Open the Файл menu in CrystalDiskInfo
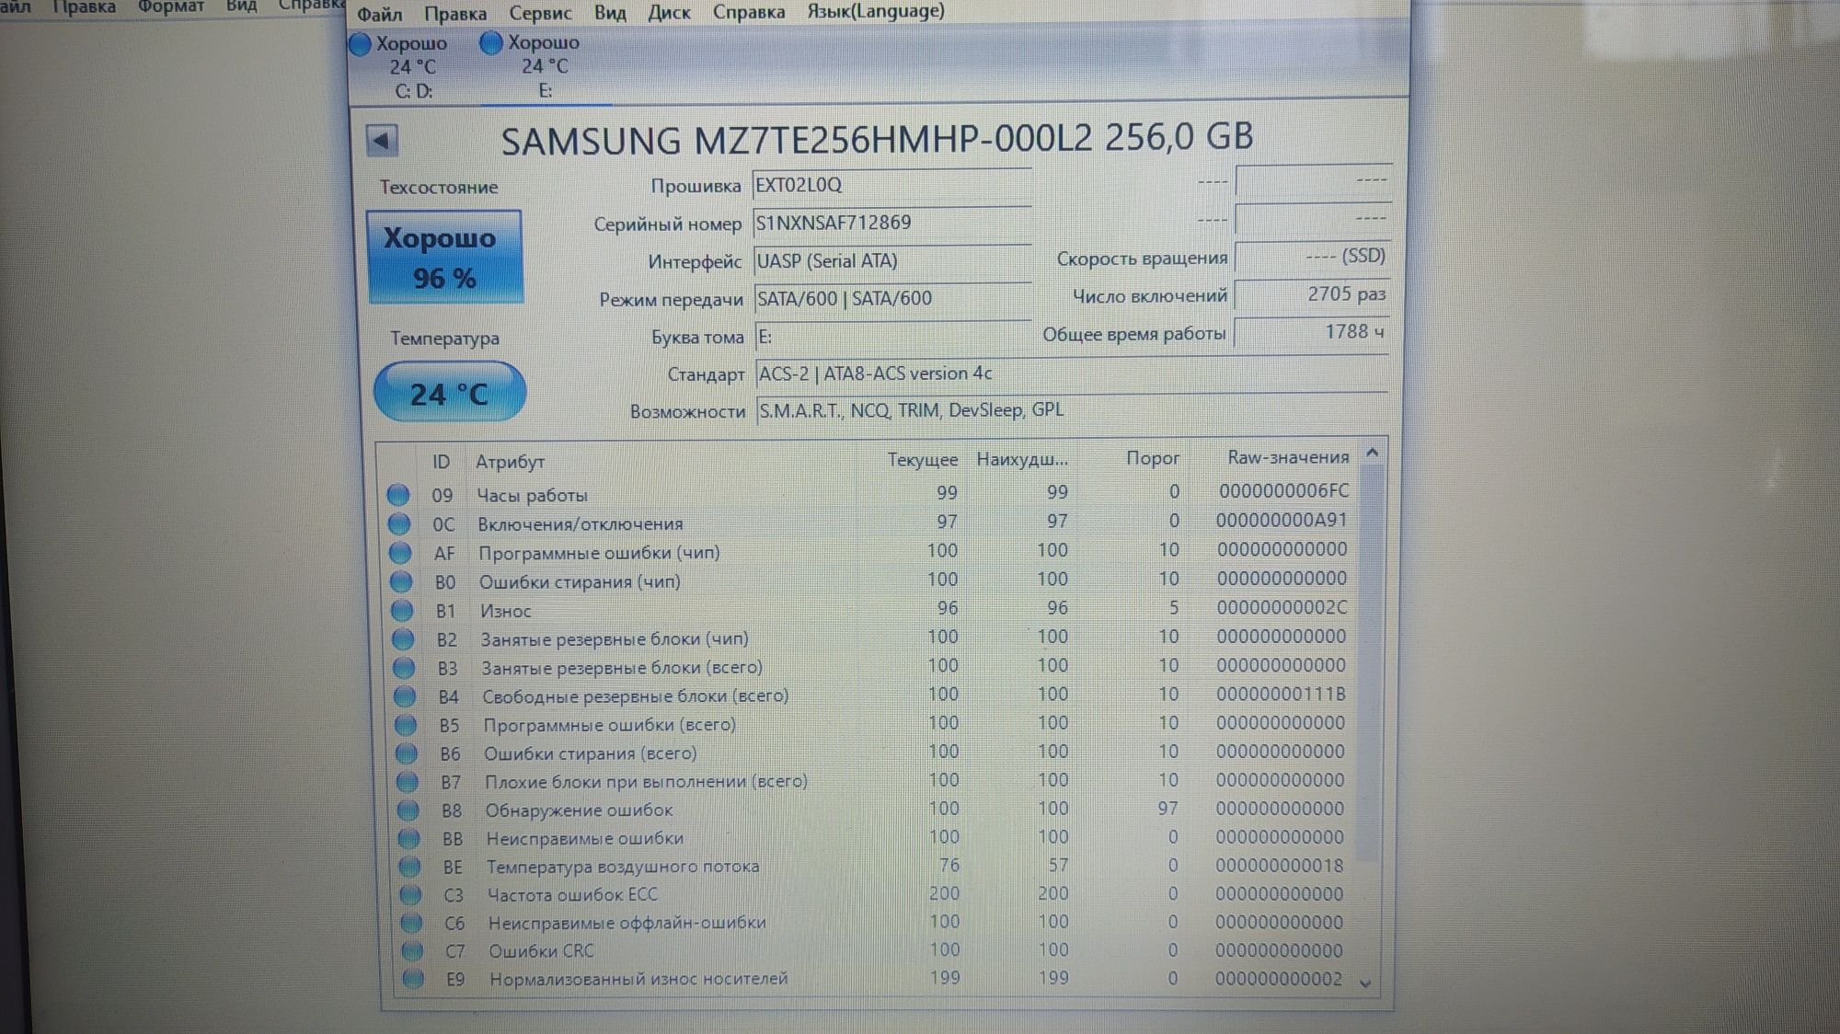 point(379,14)
